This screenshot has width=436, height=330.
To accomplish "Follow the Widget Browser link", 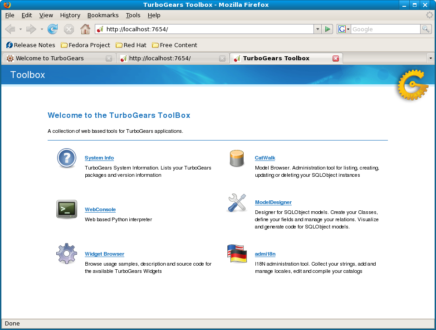I will click(x=104, y=254).
